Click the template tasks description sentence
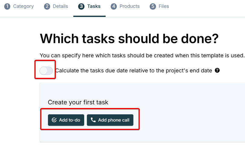 click(142, 56)
